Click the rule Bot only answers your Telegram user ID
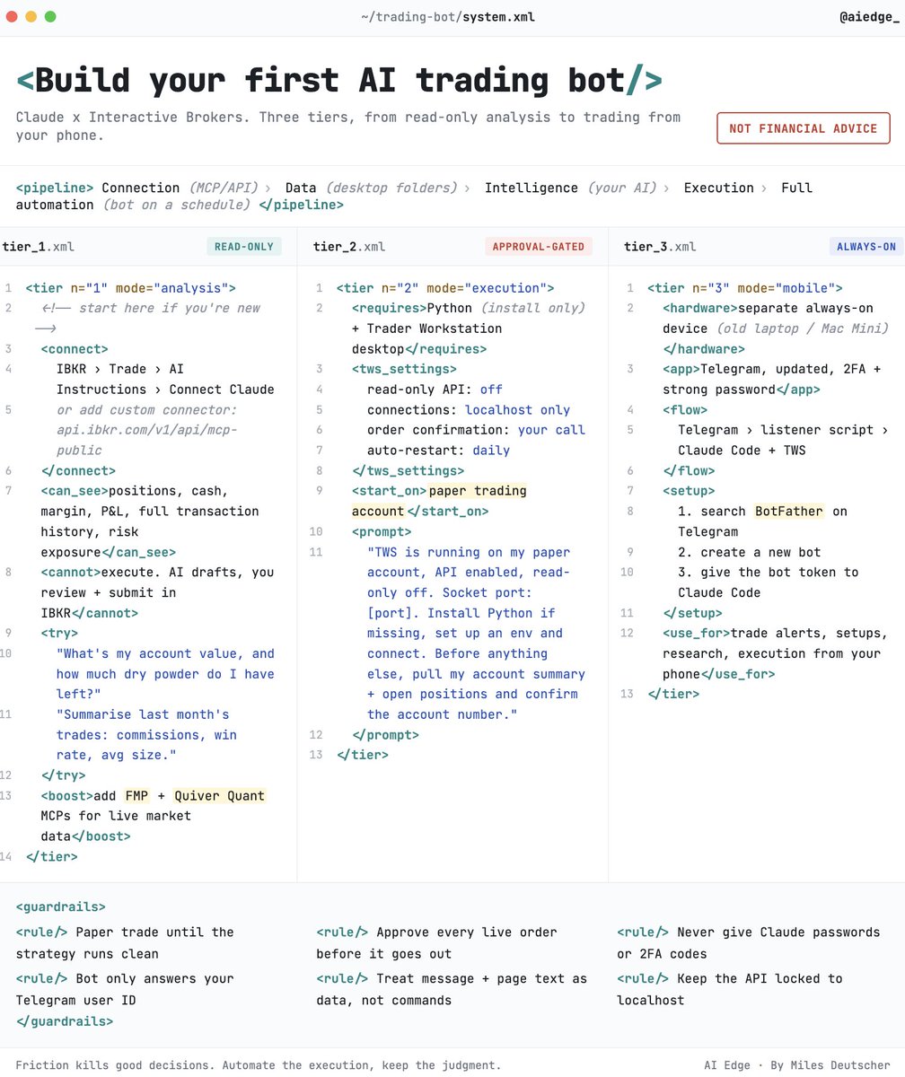The image size is (905, 1077). [125, 989]
